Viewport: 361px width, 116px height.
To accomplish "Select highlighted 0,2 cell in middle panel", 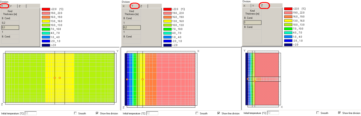I will tap(131, 27).
